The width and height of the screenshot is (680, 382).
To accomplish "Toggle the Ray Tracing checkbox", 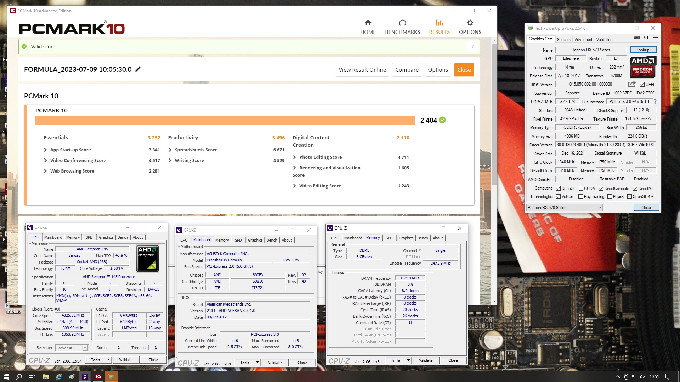I will point(580,197).
